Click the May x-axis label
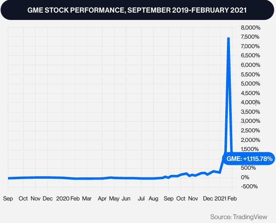 [x=114, y=199]
